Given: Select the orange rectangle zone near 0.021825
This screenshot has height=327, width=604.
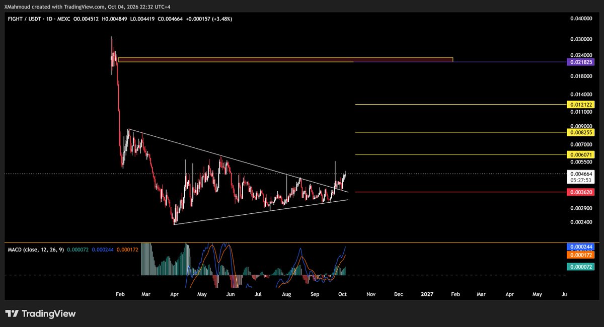Looking at the screenshot, I should coord(285,59).
